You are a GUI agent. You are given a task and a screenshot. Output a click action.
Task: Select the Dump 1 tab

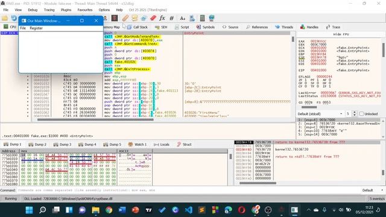point(13,145)
